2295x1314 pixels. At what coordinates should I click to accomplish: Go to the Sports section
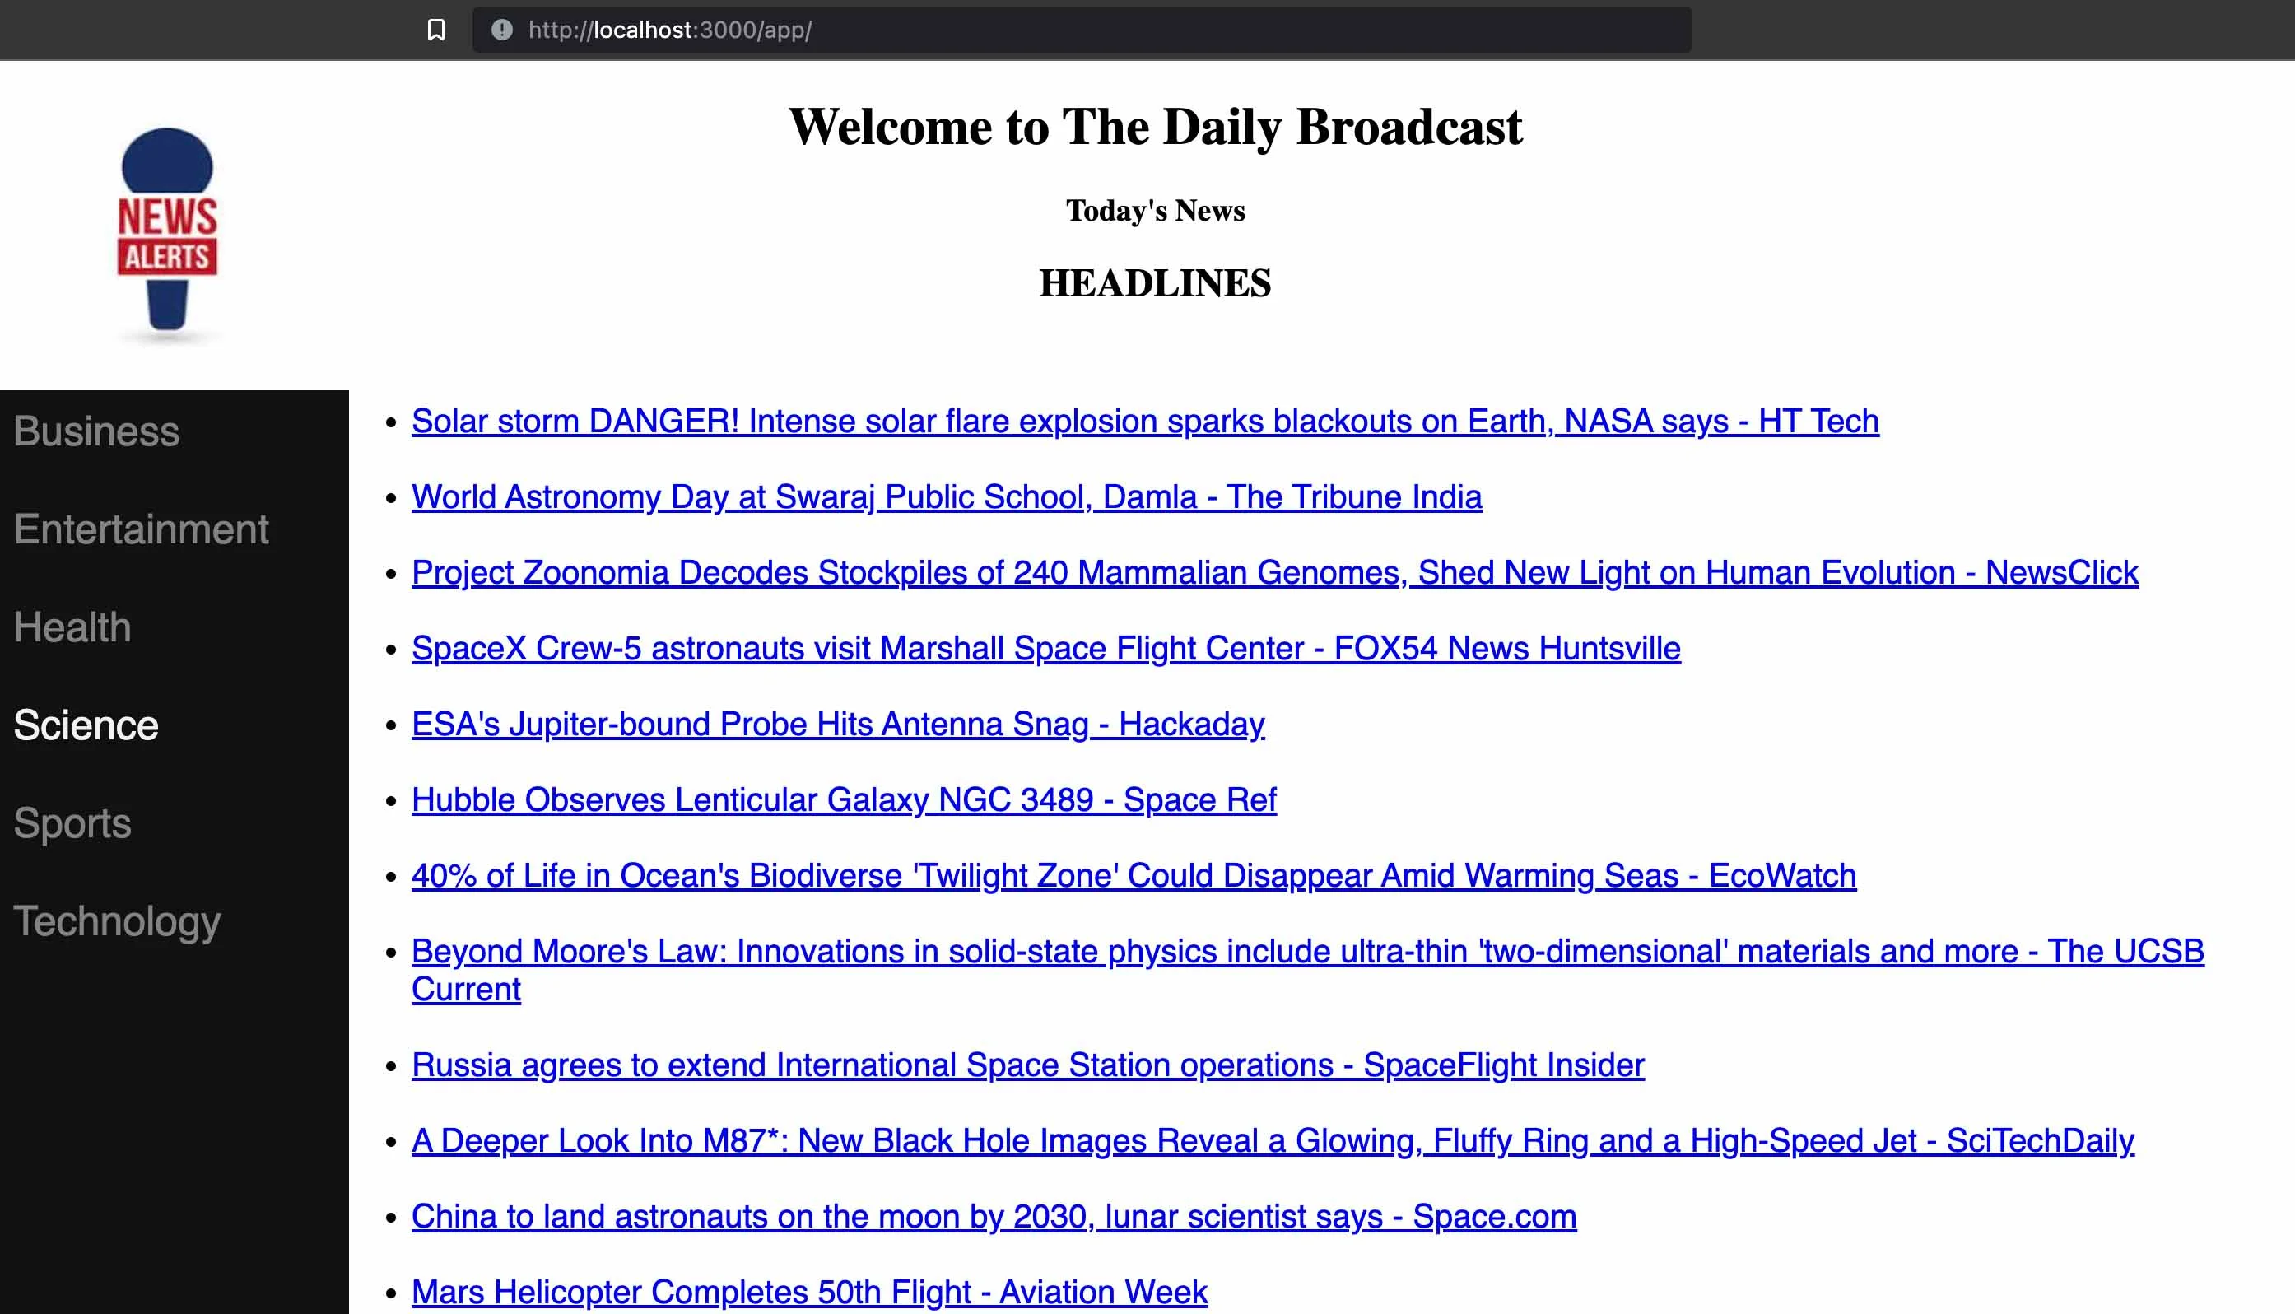tap(72, 823)
